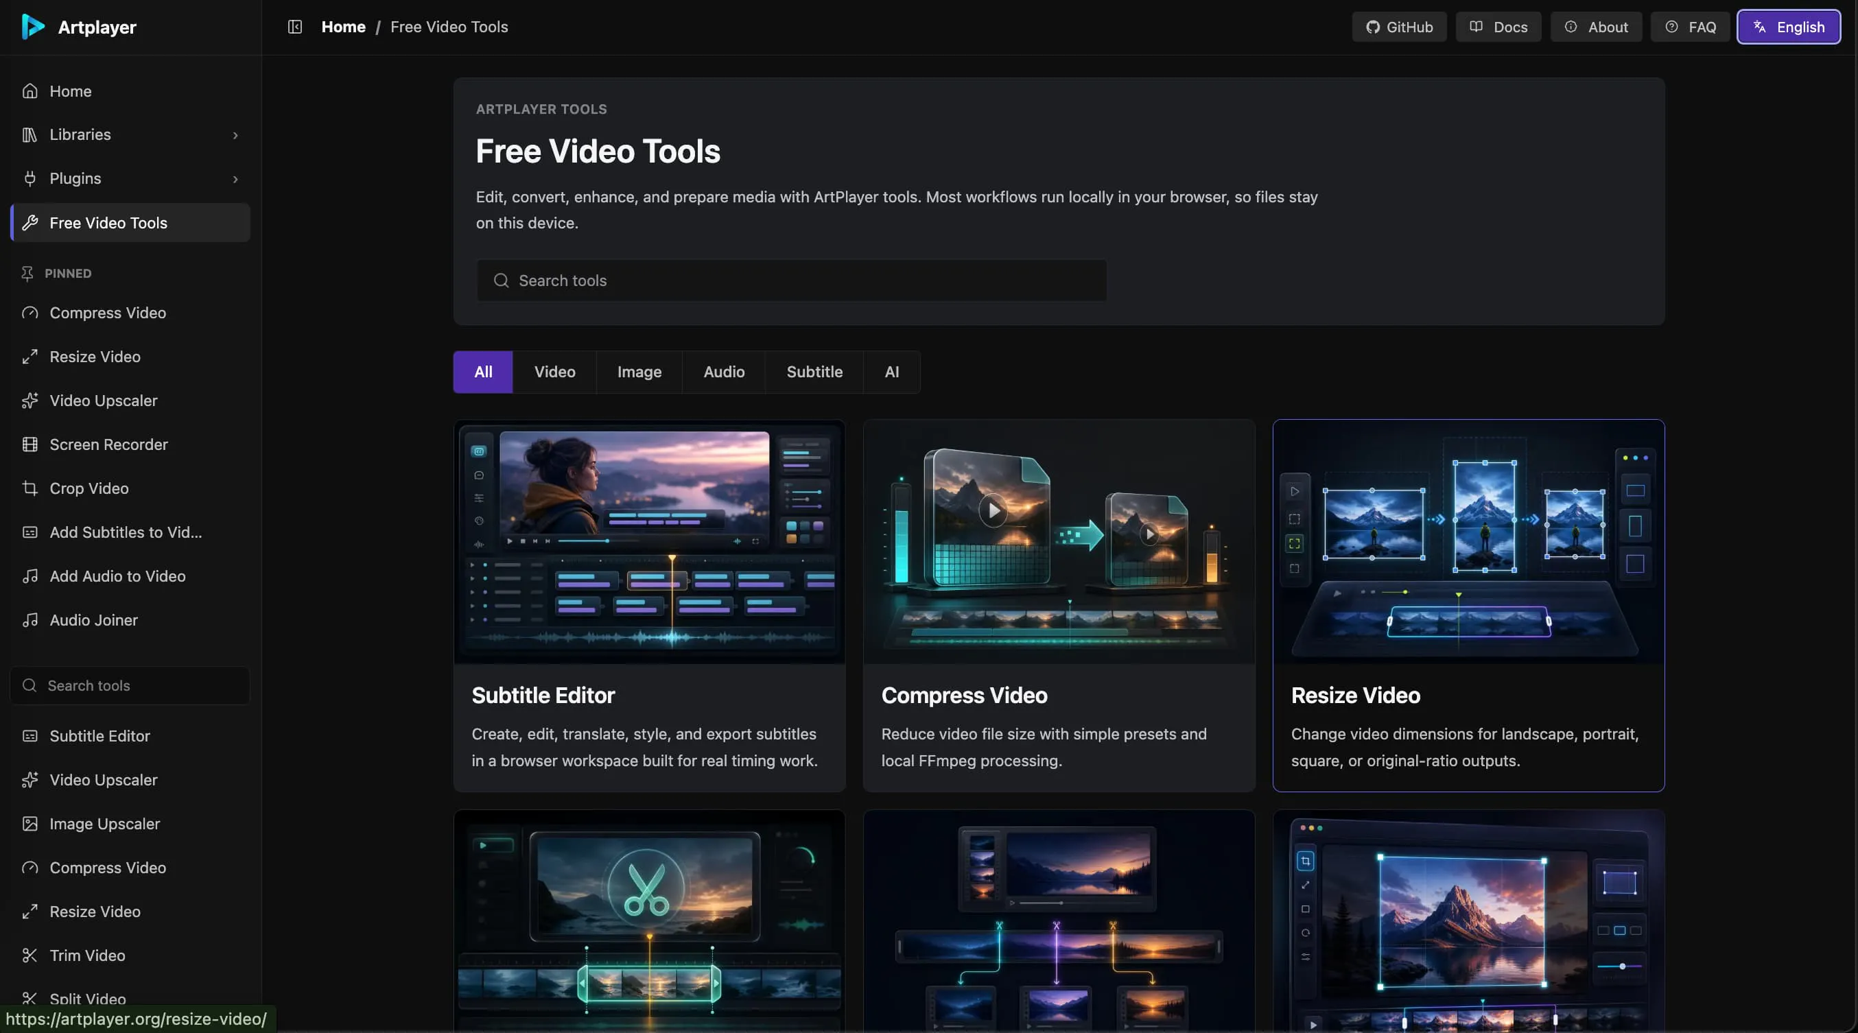Click the pinned Video Upscaler sparkle icon

30,401
